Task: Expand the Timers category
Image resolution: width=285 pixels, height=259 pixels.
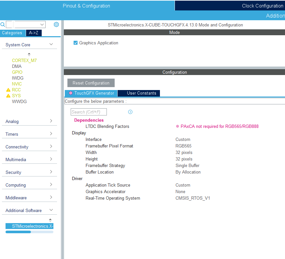Action: [x=51, y=134]
